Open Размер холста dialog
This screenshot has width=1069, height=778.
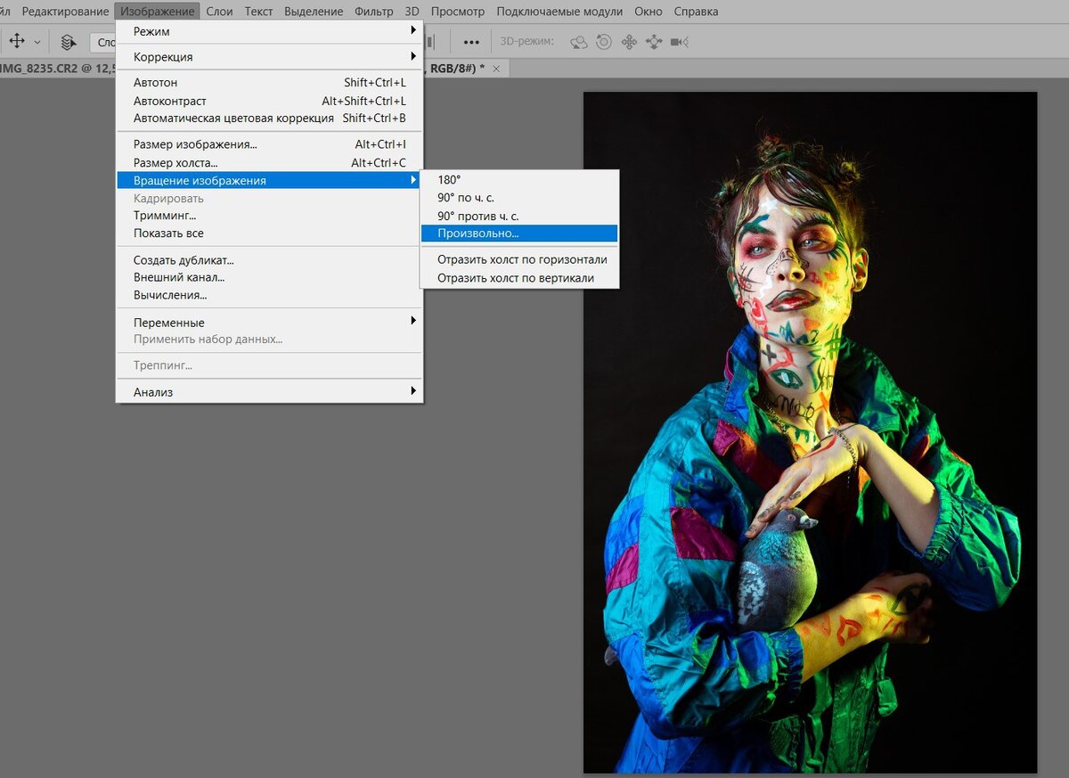click(270, 163)
